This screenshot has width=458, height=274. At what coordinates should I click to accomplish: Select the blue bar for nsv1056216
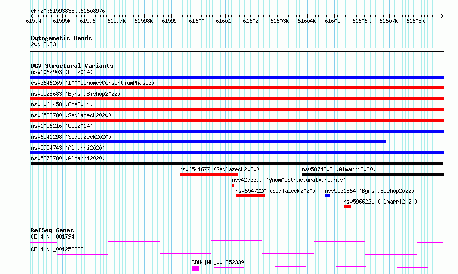pyautogui.click(x=237, y=131)
